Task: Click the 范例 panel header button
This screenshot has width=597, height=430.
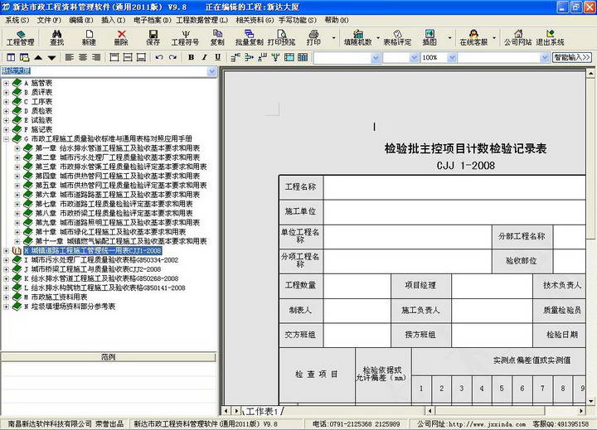Action: [x=109, y=357]
